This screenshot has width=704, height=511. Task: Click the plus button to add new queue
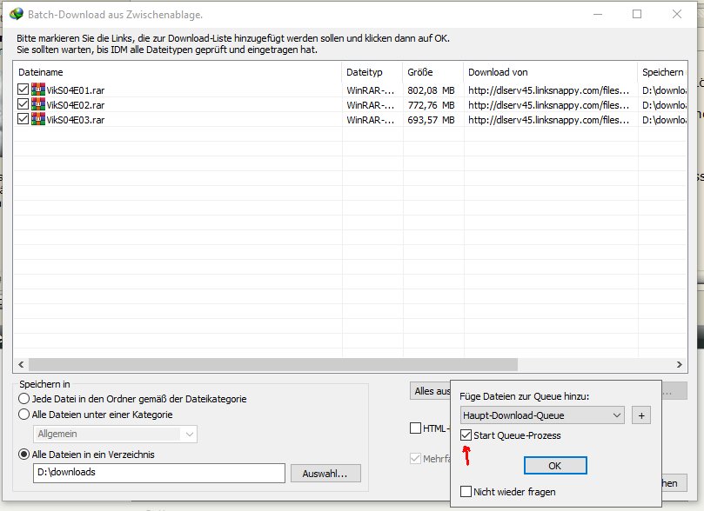tap(640, 415)
